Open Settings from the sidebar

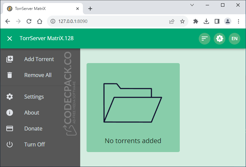click(x=34, y=97)
